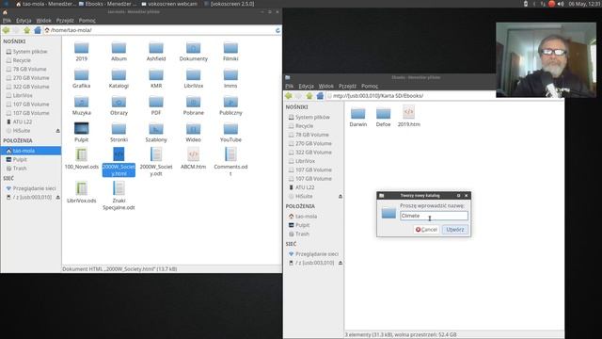Reload the tao-mola folder view
The image size is (602, 339).
[x=277, y=30]
